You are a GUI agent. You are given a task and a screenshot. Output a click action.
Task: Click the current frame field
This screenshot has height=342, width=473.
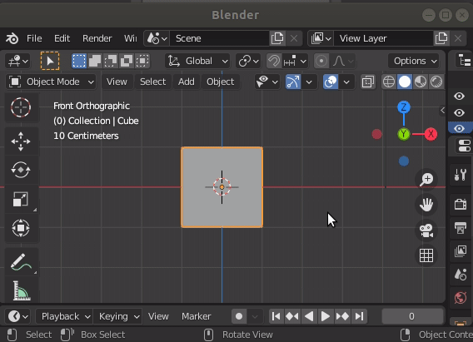[x=412, y=316]
